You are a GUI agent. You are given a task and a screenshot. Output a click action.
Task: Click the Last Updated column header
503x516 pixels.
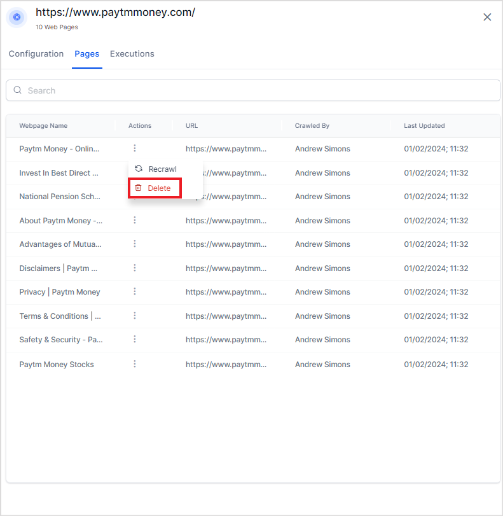[424, 126]
